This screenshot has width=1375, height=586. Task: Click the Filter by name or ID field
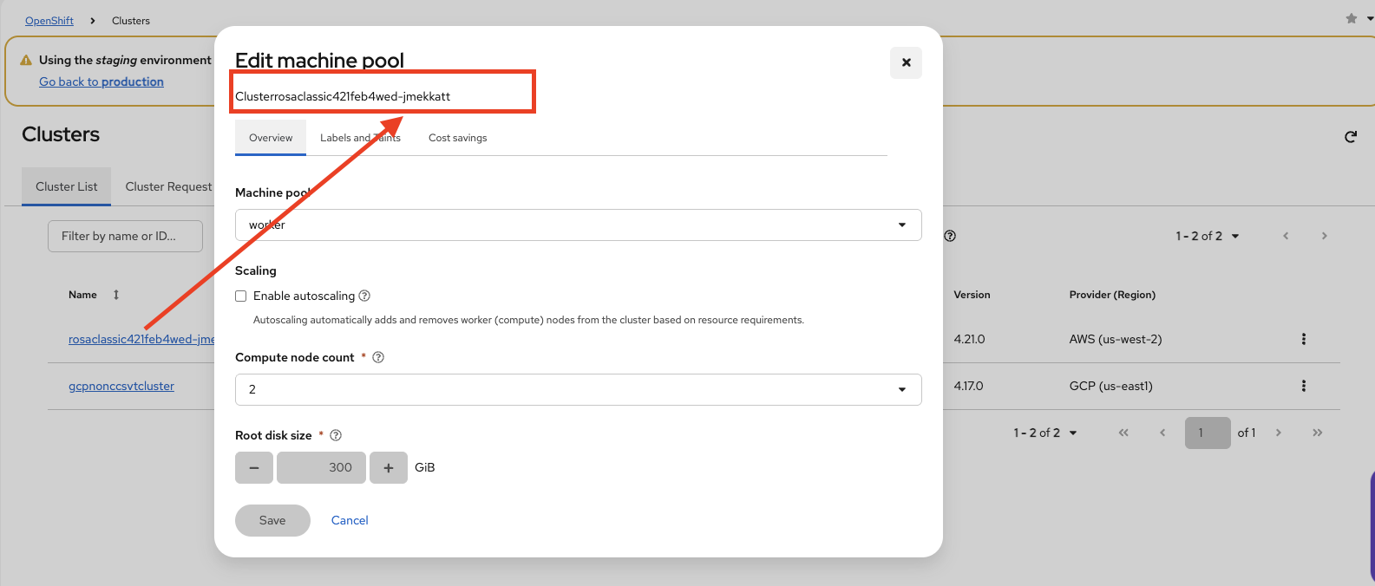point(125,236)
